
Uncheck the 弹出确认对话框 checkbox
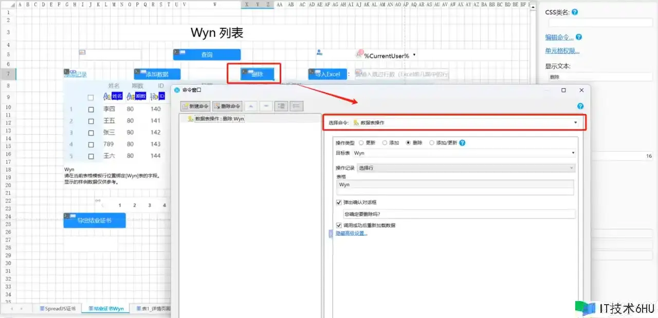tap(339, 203)
